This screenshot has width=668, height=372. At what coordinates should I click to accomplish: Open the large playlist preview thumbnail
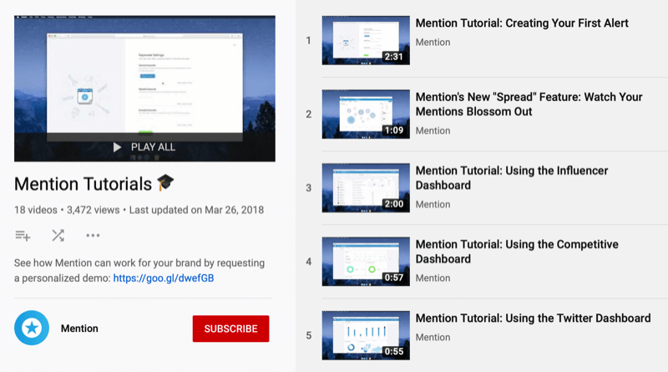pyautogui.click(x=144, y=89)
